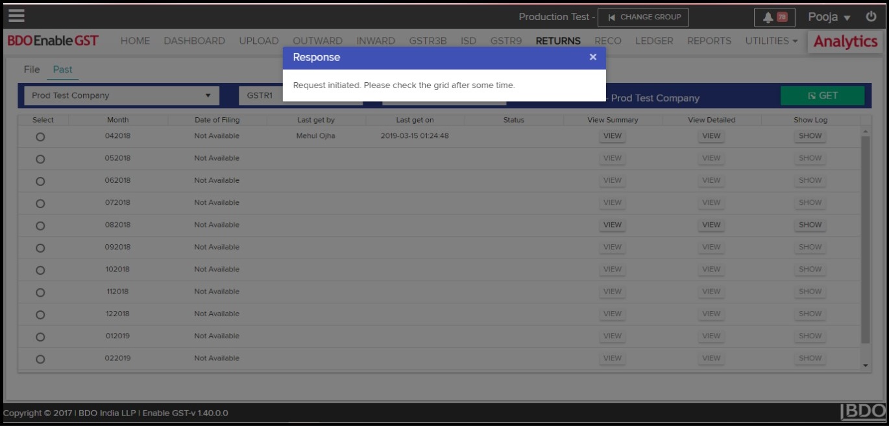889x429 pixels.
Task: Select the radio button for month 082018
Action: tap(40, 226)
